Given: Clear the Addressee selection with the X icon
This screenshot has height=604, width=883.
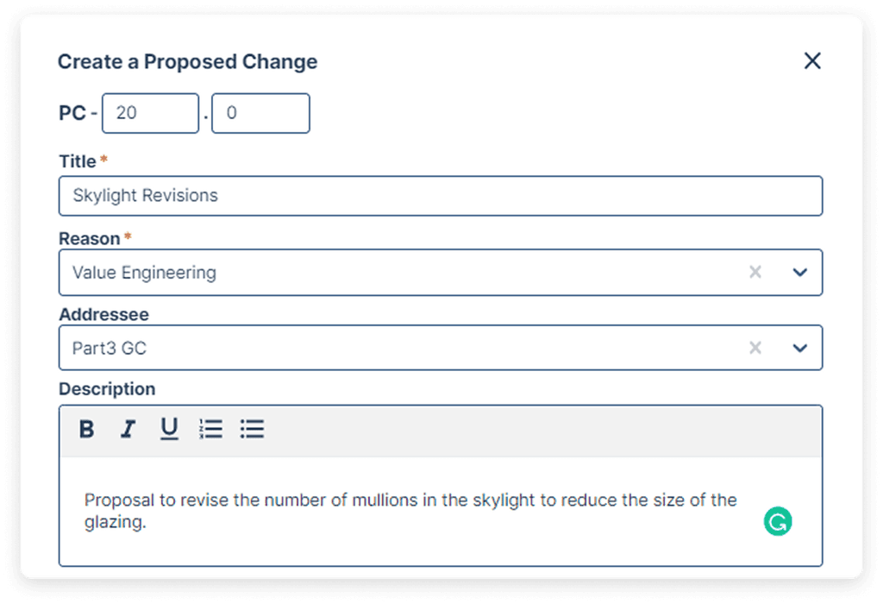Looking at the screenshot, I should coord(755,348).
